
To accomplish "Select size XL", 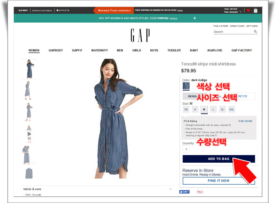I will (x=222, y=109).
